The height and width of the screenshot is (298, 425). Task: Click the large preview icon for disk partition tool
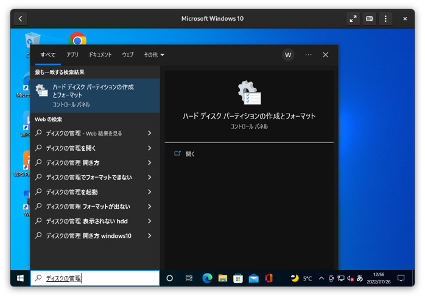tap(250, 92)
